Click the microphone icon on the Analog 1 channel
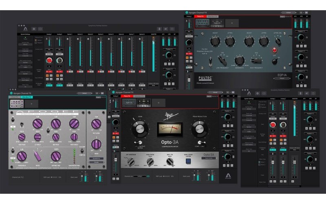This screenshot has width=326, height=204. tap(47, 39)
